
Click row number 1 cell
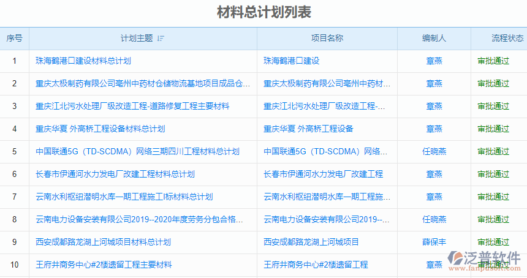(x=15, y=61)
